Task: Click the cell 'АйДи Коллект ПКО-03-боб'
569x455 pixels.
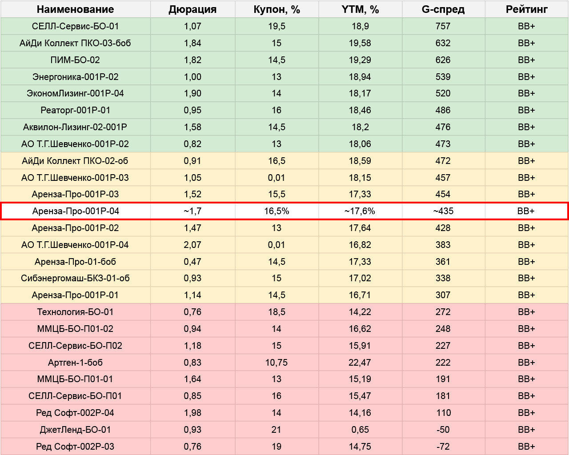Action: click(x=76, y=43)
